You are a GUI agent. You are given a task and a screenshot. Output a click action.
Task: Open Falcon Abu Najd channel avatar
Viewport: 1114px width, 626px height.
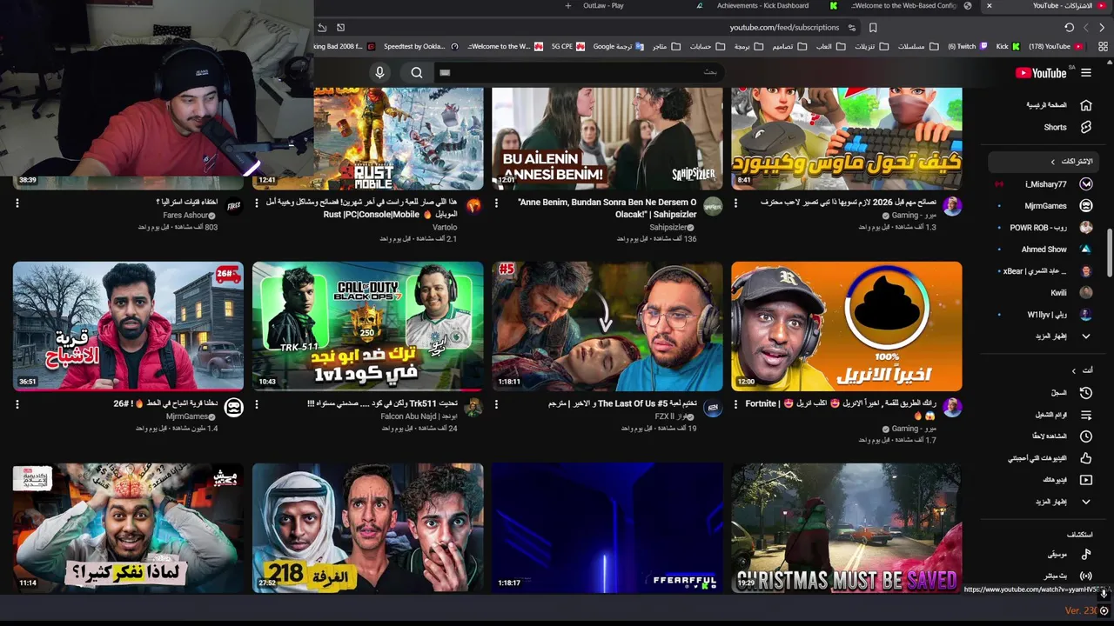pyautogui.click(x=473, y=408)
